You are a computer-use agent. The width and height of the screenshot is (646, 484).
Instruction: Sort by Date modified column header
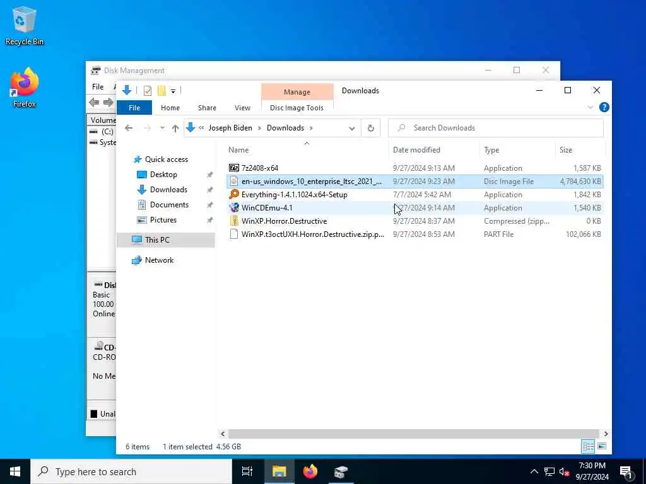tap(416, 150)
